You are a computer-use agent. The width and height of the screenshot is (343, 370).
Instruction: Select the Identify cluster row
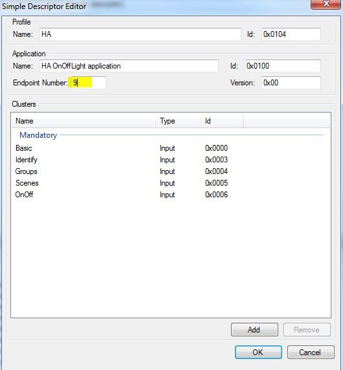(x=171, y=160)
